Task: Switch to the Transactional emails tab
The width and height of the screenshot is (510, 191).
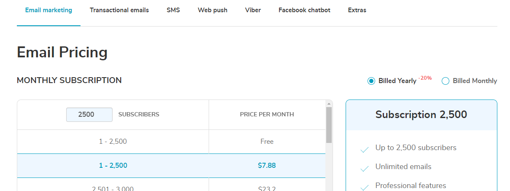Action: (119, 10)
